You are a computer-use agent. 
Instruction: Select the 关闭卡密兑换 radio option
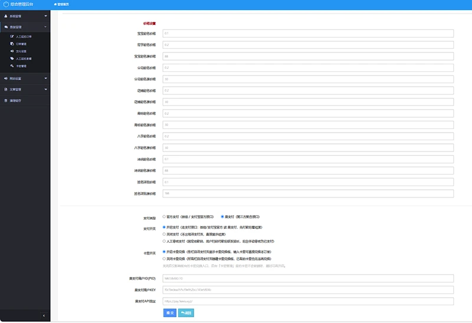[164, 258]
